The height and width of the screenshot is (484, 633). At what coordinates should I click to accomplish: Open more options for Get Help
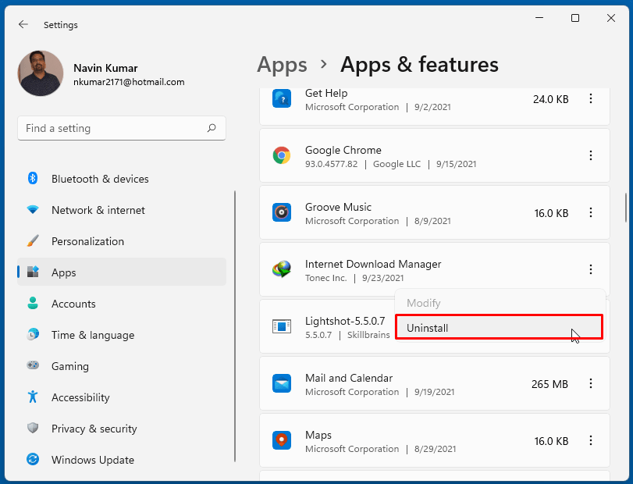point(591,99)
